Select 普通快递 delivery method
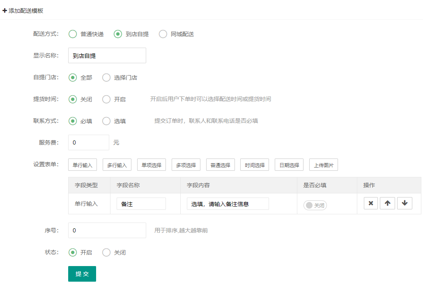Image resolution: width=423 pixels, height=287 pixels. pyautogui.click(x=73, y=34)
